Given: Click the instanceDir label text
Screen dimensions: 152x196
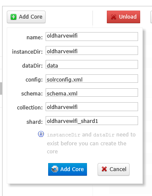Looking at the screenshot, I should point(27,52).
